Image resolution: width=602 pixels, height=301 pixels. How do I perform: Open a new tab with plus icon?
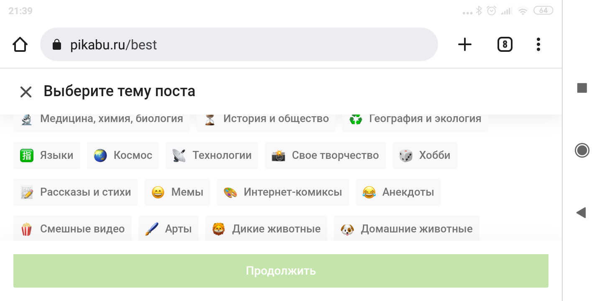click(464, 44)
